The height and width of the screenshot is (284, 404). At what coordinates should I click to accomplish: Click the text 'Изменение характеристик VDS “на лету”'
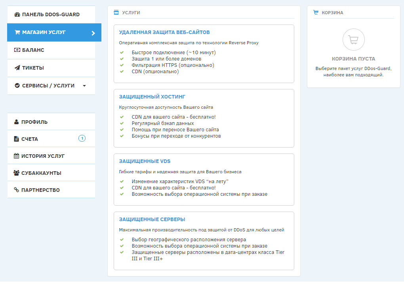click(180, 182)
